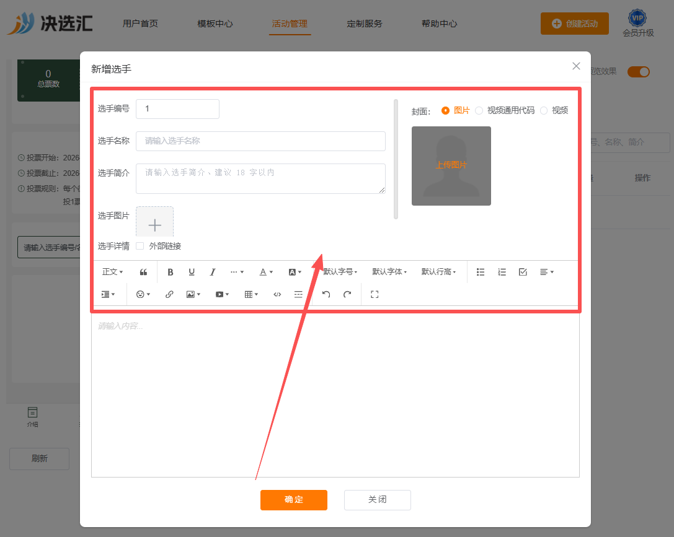The image size is (674, 537).
Task: Click the 关闭 button
Action: (x=378, y=500)
